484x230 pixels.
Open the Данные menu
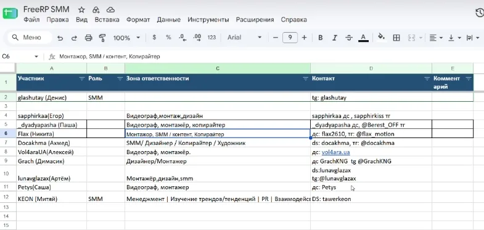click(168, 20)
